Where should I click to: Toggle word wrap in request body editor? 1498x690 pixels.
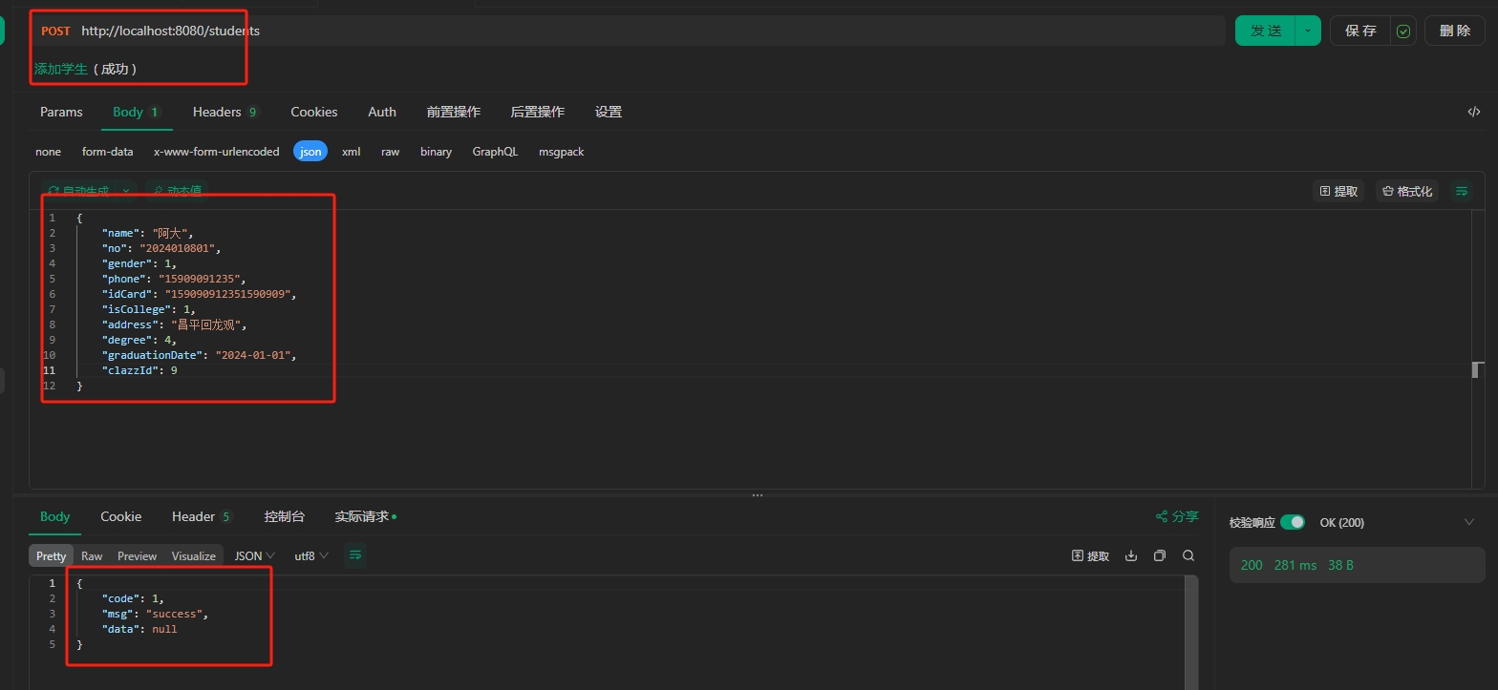(x=1461, y=191)
